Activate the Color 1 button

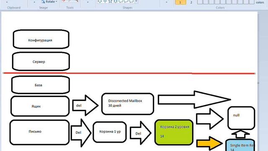click(x=180, y=2)
